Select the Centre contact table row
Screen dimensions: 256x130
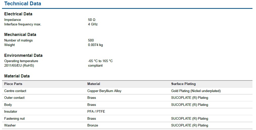127,91
